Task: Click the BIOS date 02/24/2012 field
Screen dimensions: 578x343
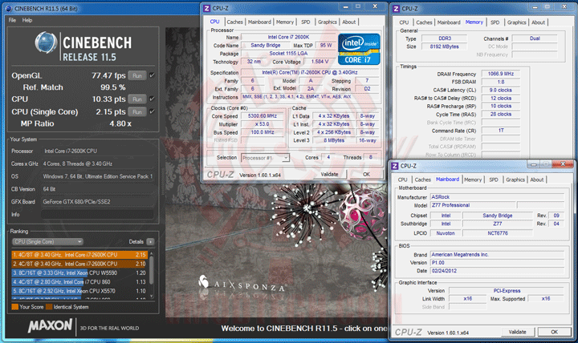Action: click(497, 271)
